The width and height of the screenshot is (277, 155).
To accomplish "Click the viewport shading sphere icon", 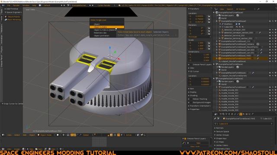I will click(x=58, y=135).
